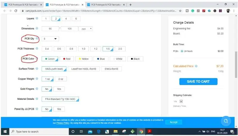Viewport: 238px width, 136px height.
Task: Accept the cookies notice
Action: click(174, 122)
